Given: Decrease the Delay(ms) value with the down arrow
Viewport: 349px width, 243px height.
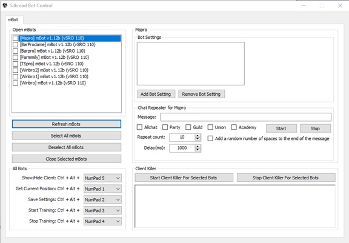Looking at the screenshot, I should pyautogui.click(x=198, y=150).
